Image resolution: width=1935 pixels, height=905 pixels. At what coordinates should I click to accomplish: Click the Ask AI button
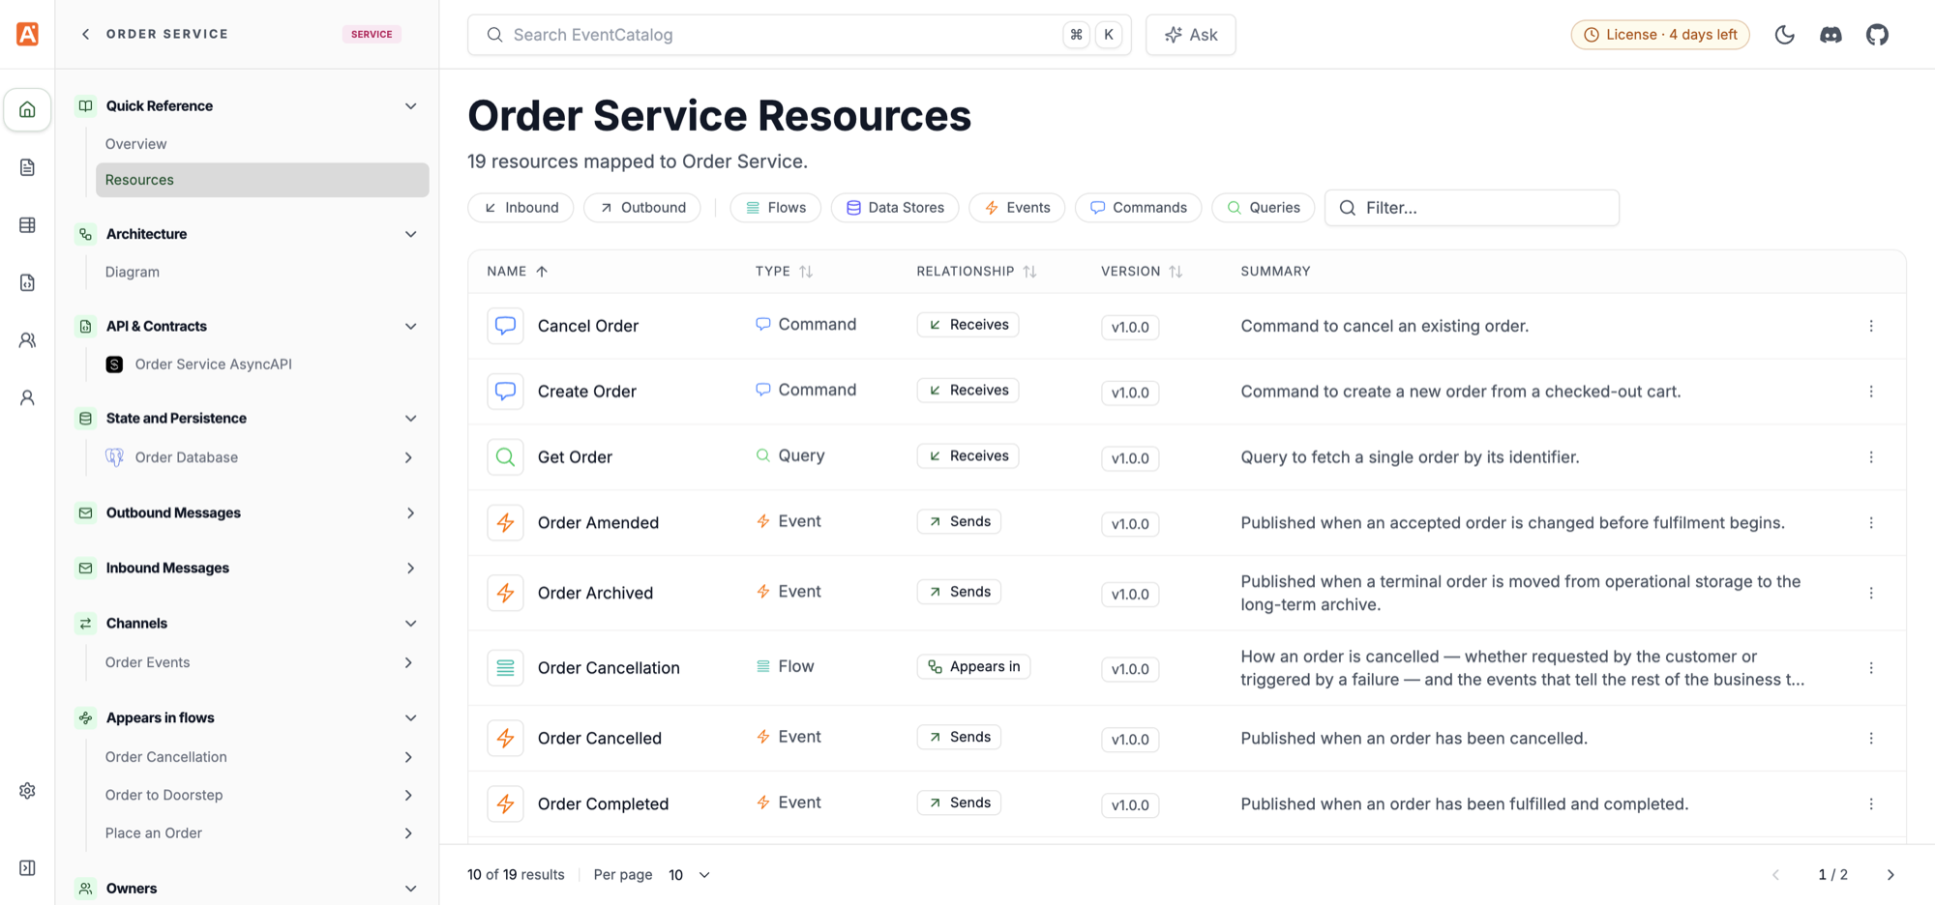pyautogui.click(x=1190, y=35)
